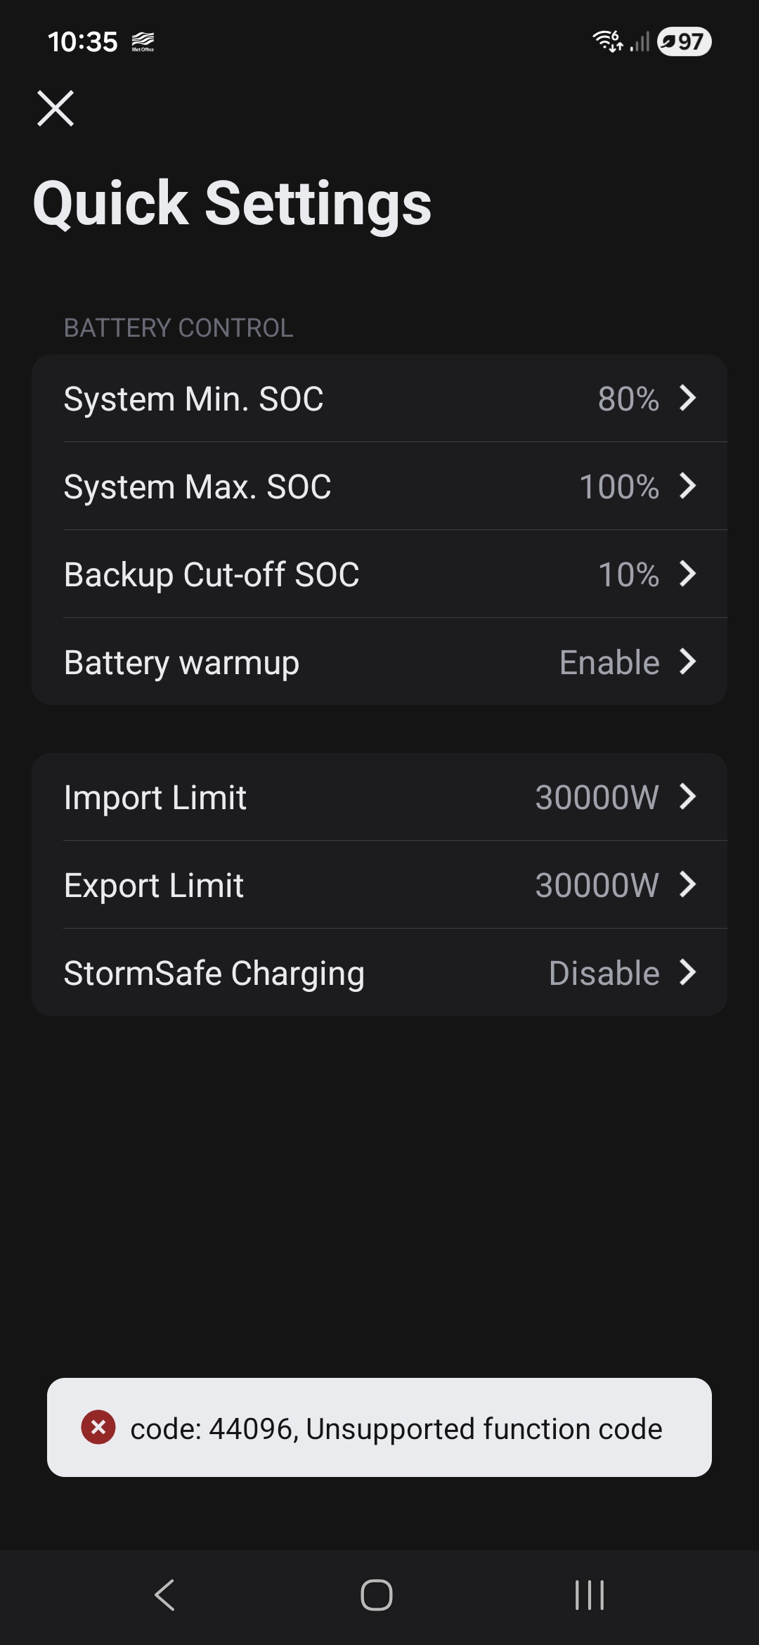Tap the battery indicator in status bar
The image size is (759, 1645).
click(684, 41)
